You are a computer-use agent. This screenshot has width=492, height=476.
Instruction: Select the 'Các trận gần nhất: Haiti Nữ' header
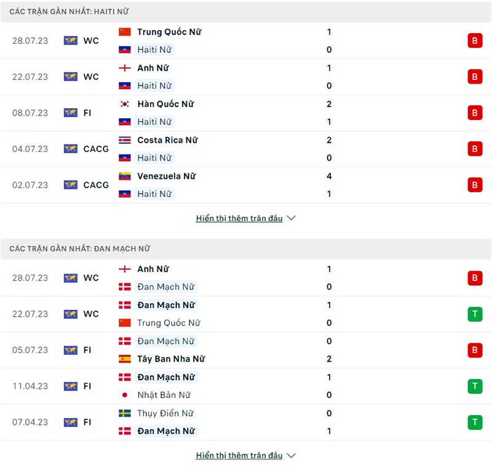pos(69,12)
